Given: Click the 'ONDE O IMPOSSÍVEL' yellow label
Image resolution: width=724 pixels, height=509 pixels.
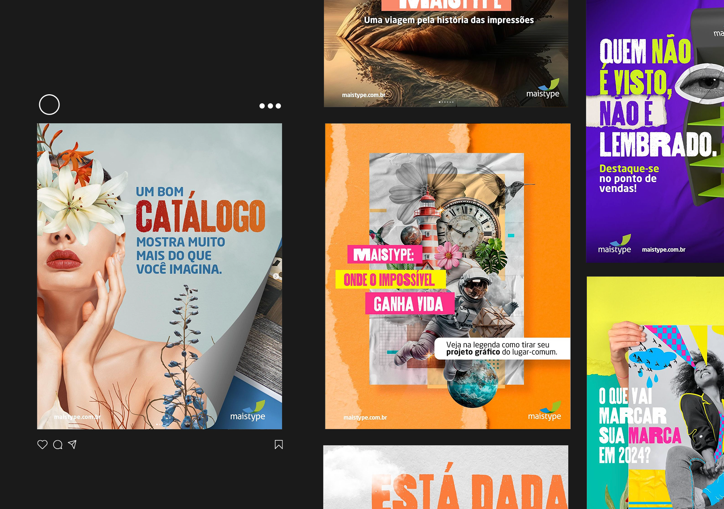Looking at the screenshot, I should point(391,279).
